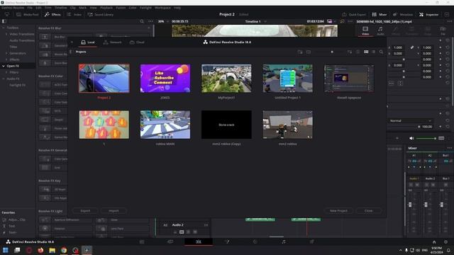Toggle the Inspector panel
Image resolution: width=454 pixels, height=255 pixels.
428,14
